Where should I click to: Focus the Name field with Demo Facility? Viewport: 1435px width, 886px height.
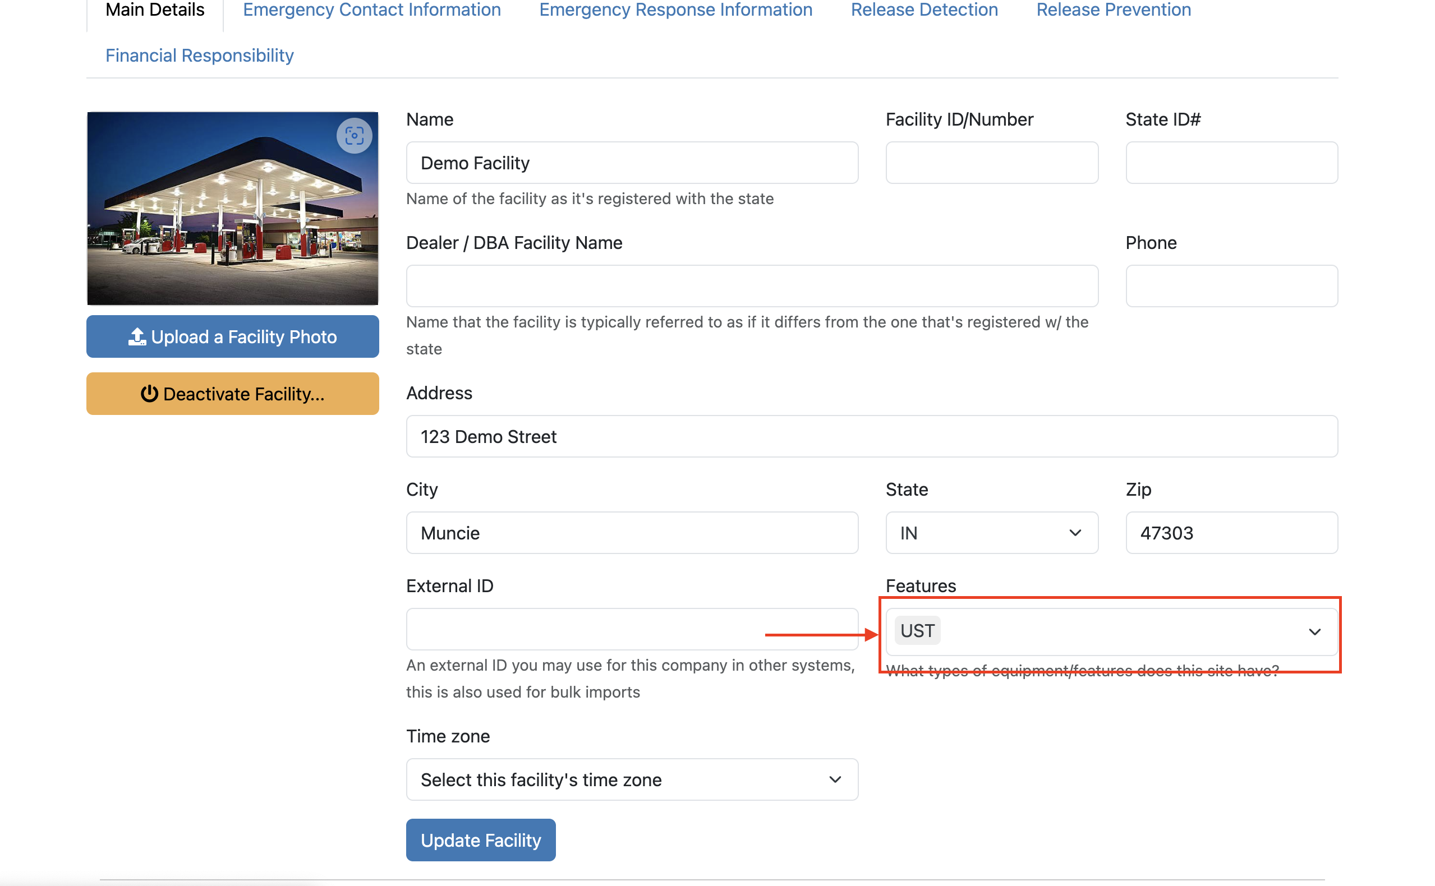631,163
